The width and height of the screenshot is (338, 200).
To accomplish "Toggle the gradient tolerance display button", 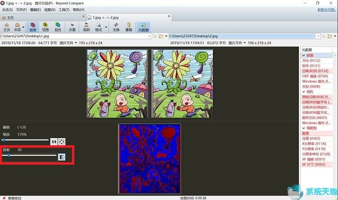I will [62, 157].
